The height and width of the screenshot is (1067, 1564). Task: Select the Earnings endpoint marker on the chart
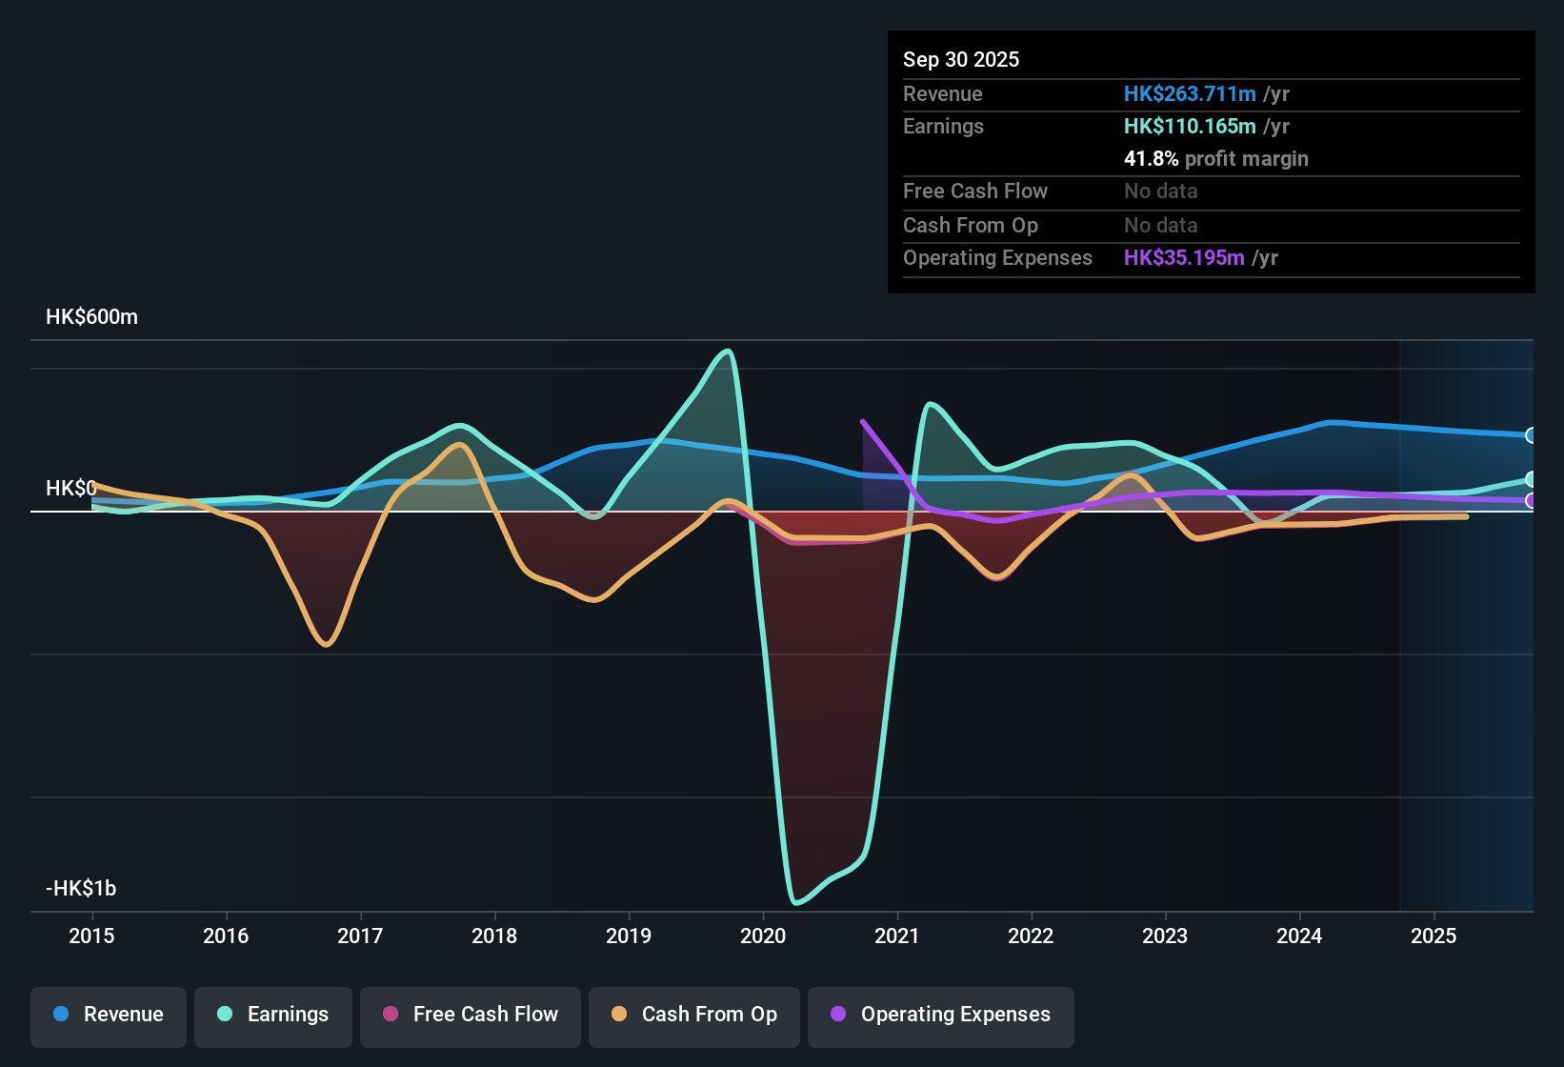[x=1532, y=478]
